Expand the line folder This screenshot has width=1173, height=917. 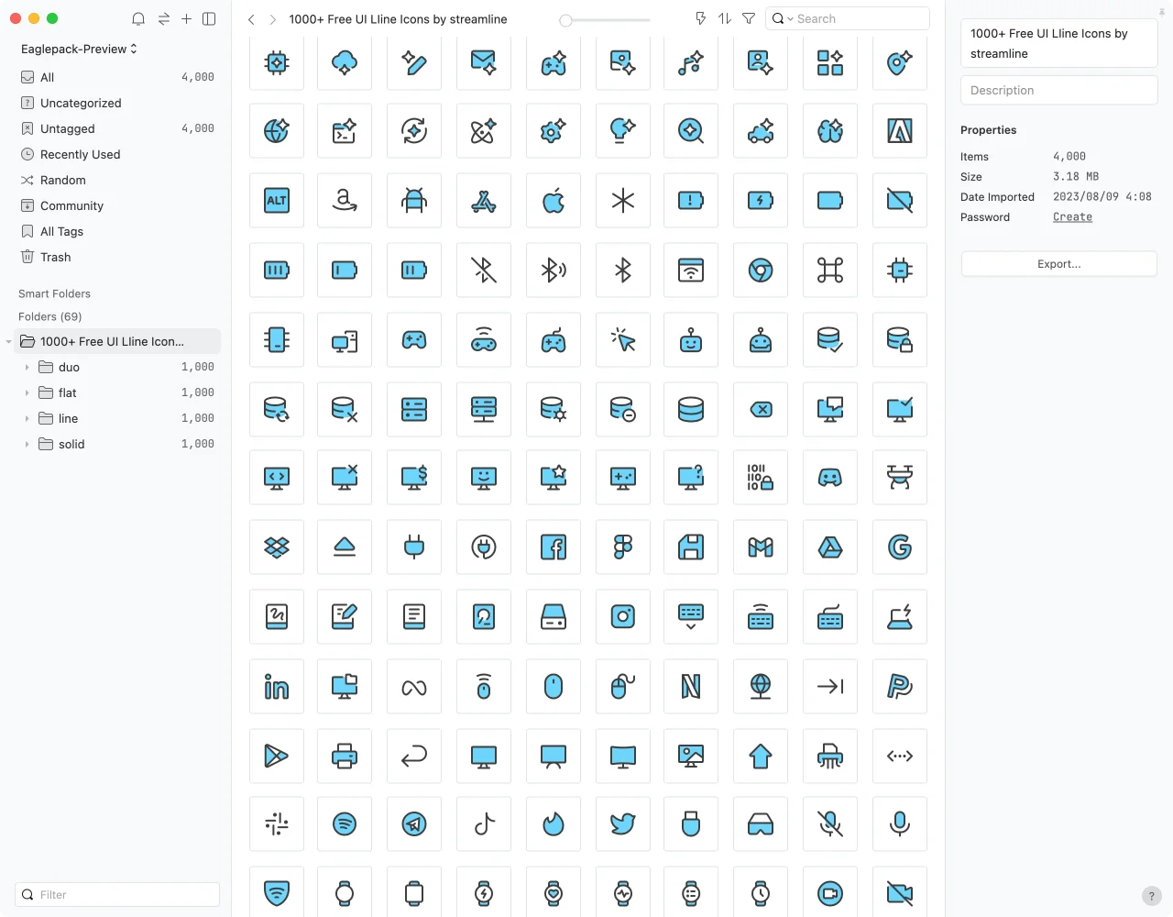point(27,418)
